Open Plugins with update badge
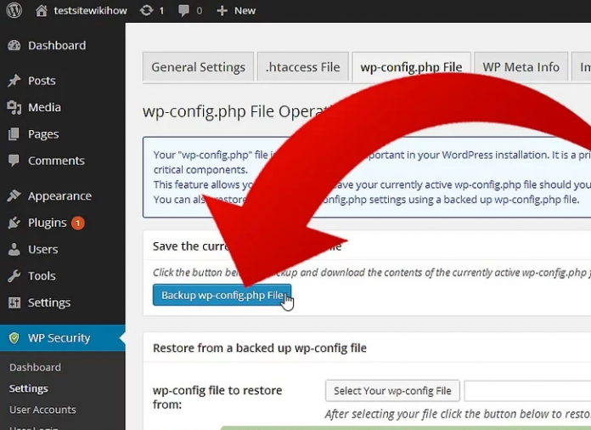Image resolution: width=591 pixels, height=430 pixels. (47, 223)
